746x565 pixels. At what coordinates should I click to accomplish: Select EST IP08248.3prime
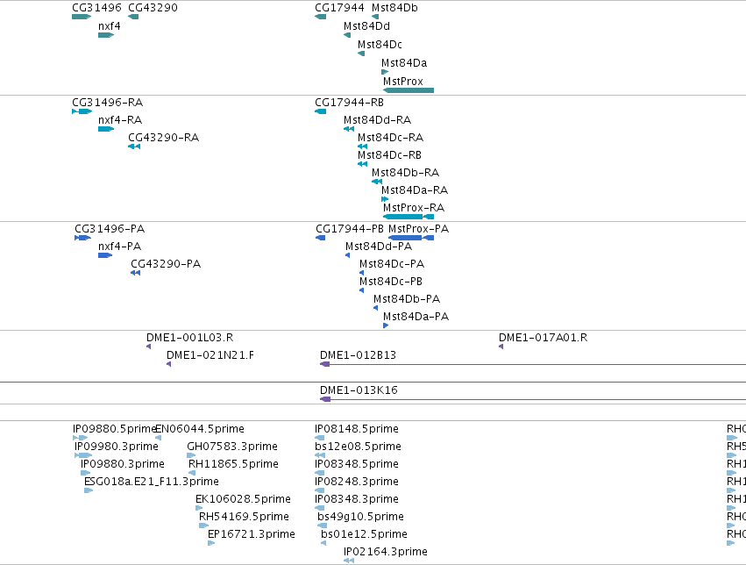(357, 483)
